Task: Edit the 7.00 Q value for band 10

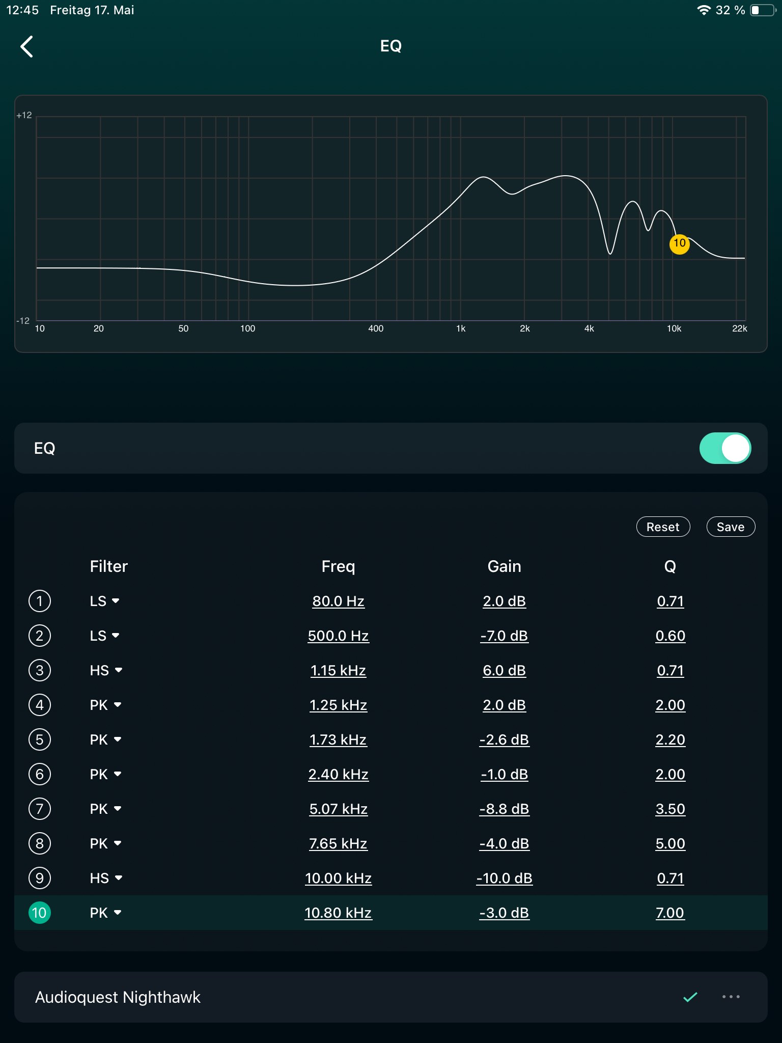Action: click(x=670, y=913)
